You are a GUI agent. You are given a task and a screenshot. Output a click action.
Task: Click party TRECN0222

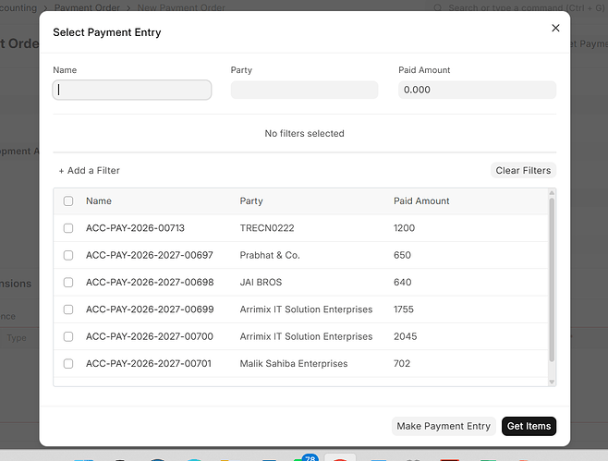[267, 228]
